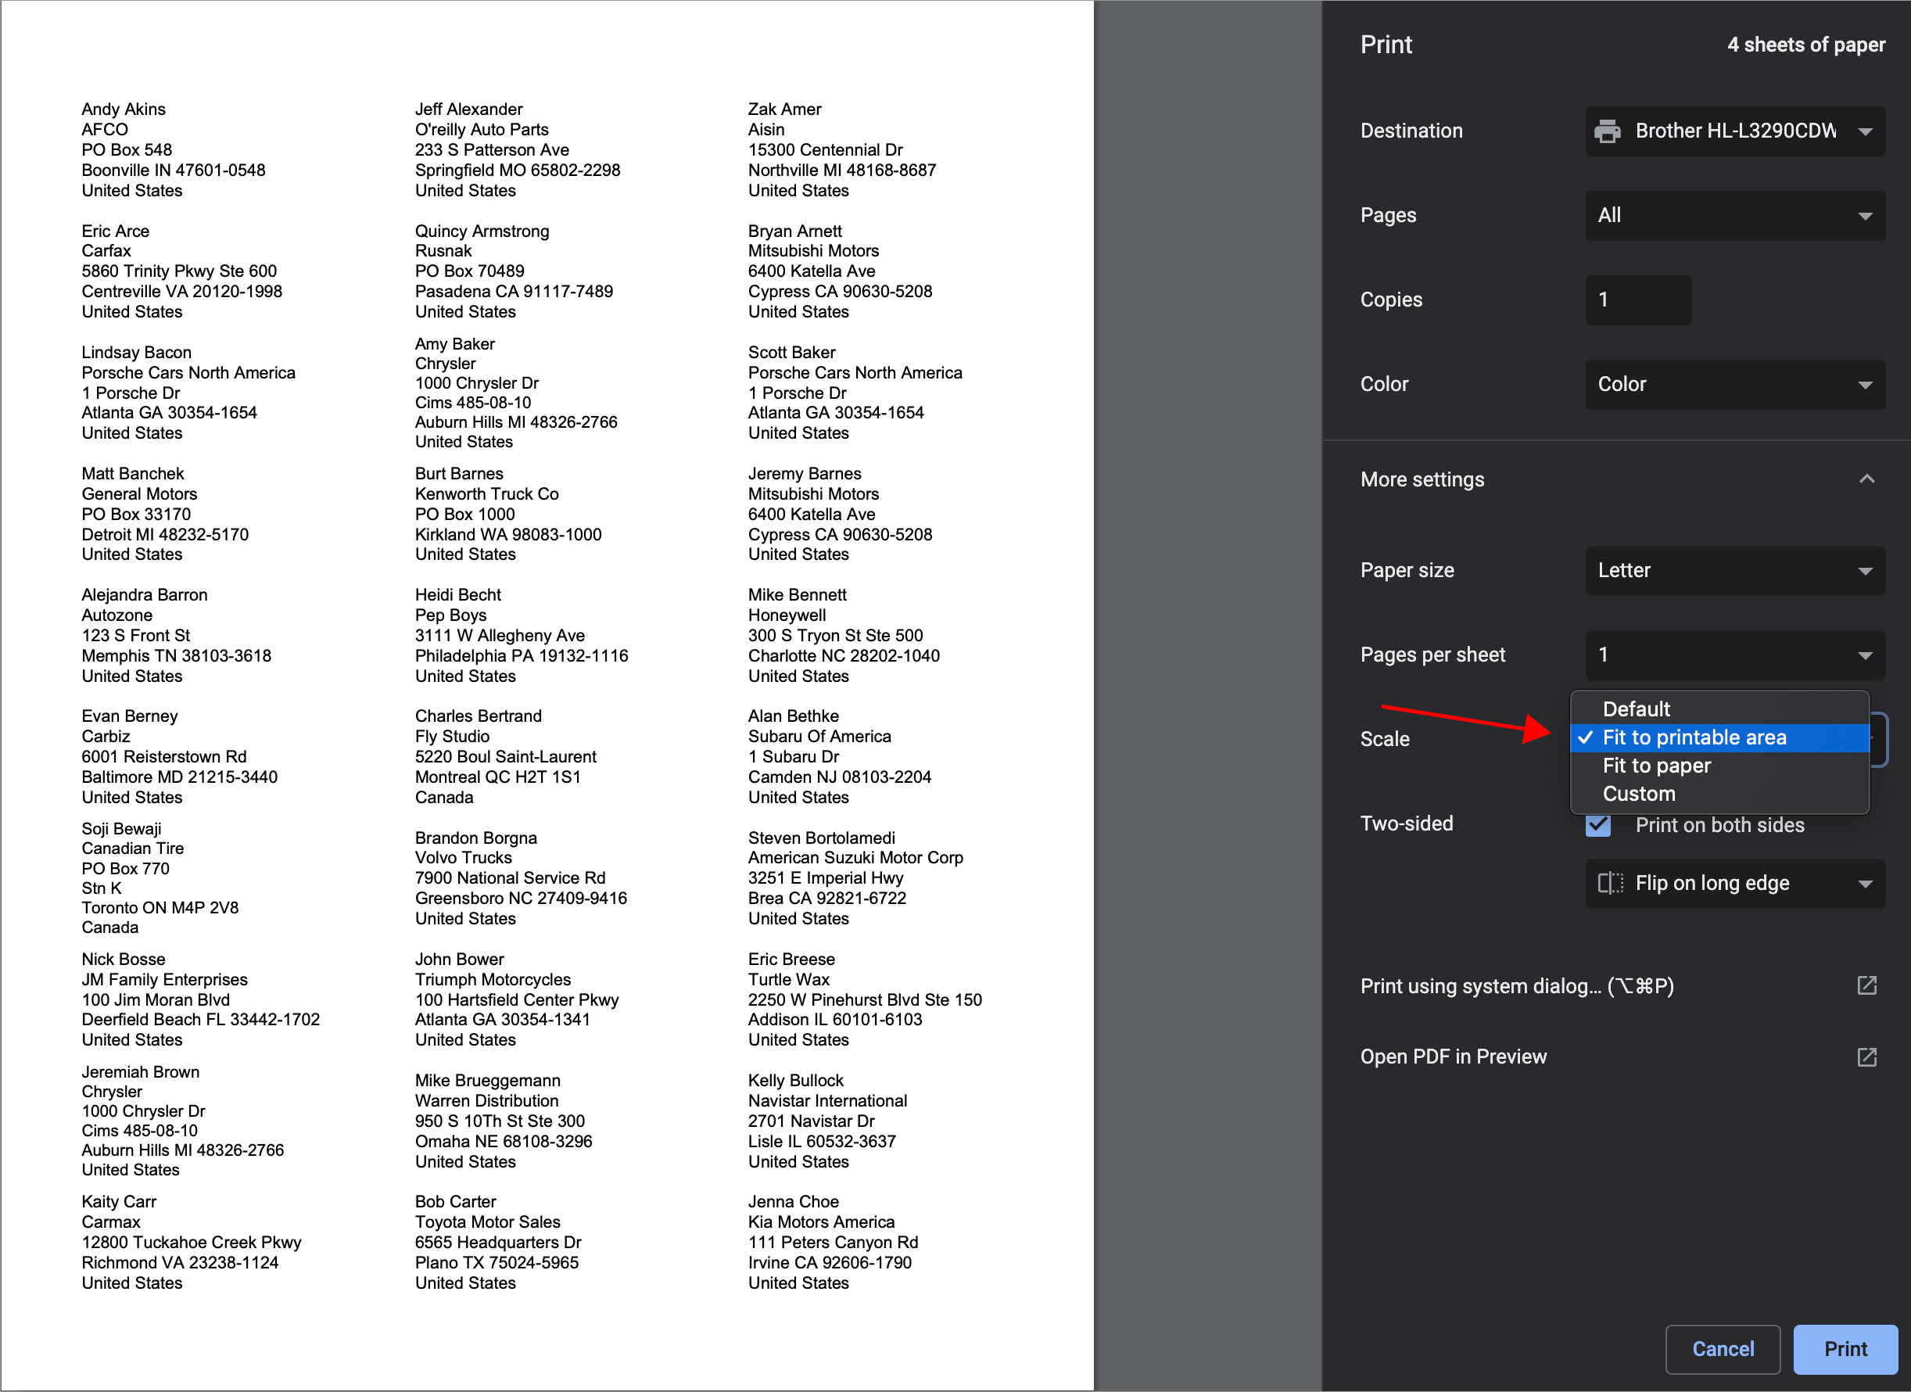Collapse the More settings section chevron

coord(1867,479)
